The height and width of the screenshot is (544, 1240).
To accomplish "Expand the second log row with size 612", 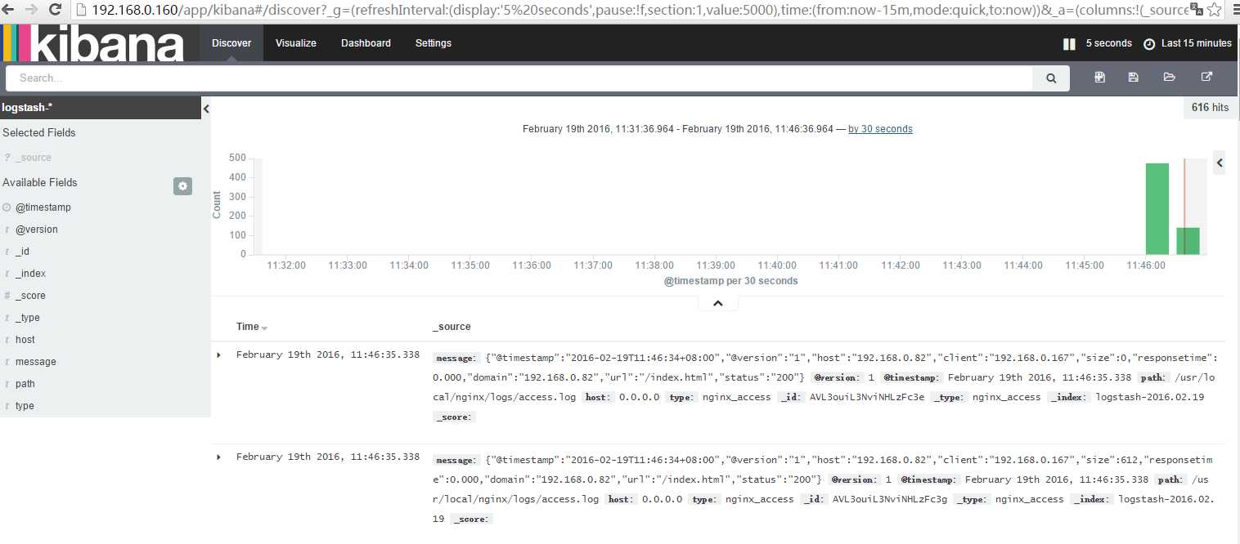I will pos(218,457).
